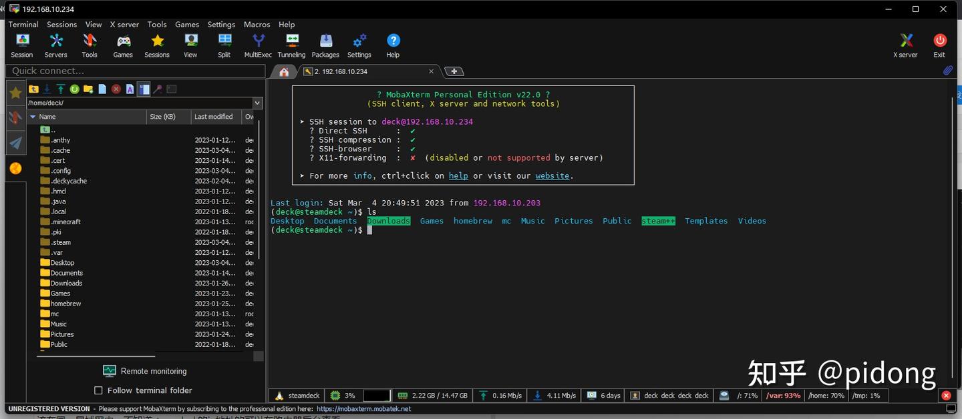Toggle the X server from the top-right icon
The image size is (962, 419).
(905, 45)
